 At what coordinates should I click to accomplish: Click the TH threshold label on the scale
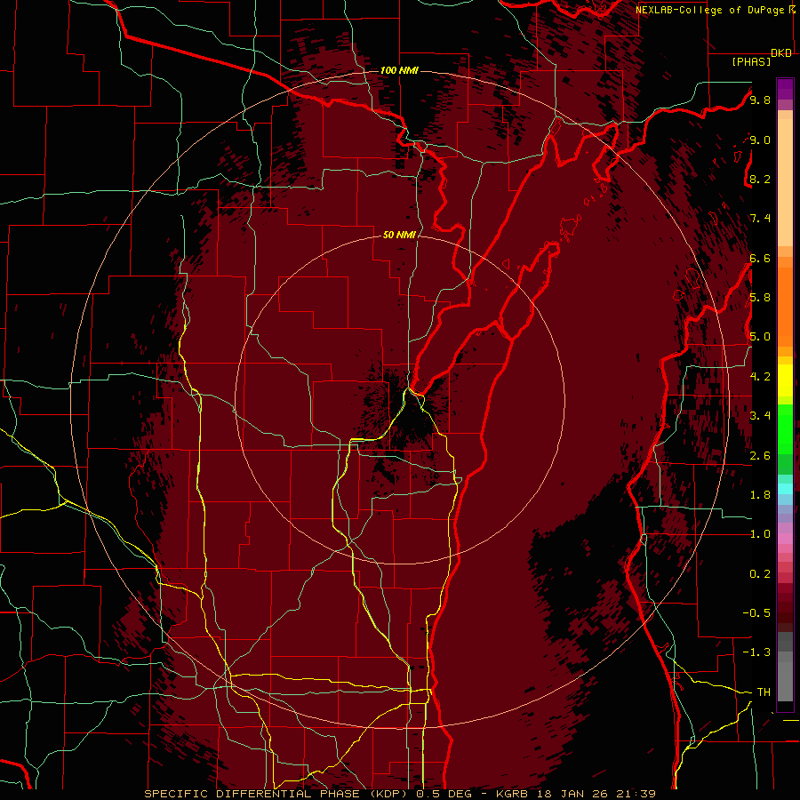(x=764, y=692)
